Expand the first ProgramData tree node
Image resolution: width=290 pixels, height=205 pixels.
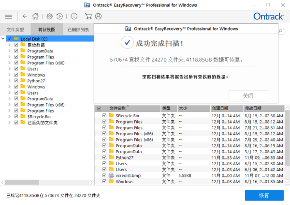coord(9,51)
